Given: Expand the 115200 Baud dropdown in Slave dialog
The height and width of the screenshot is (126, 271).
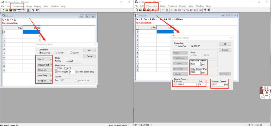Looking at the screenshot, I should (x=44, y=65).
